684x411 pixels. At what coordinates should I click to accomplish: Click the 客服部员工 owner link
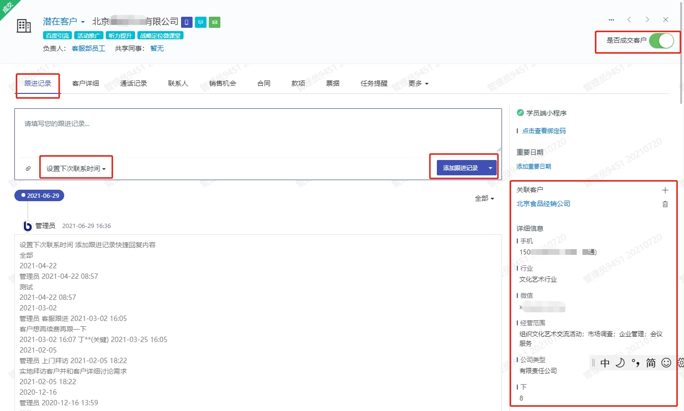(89, 48)
